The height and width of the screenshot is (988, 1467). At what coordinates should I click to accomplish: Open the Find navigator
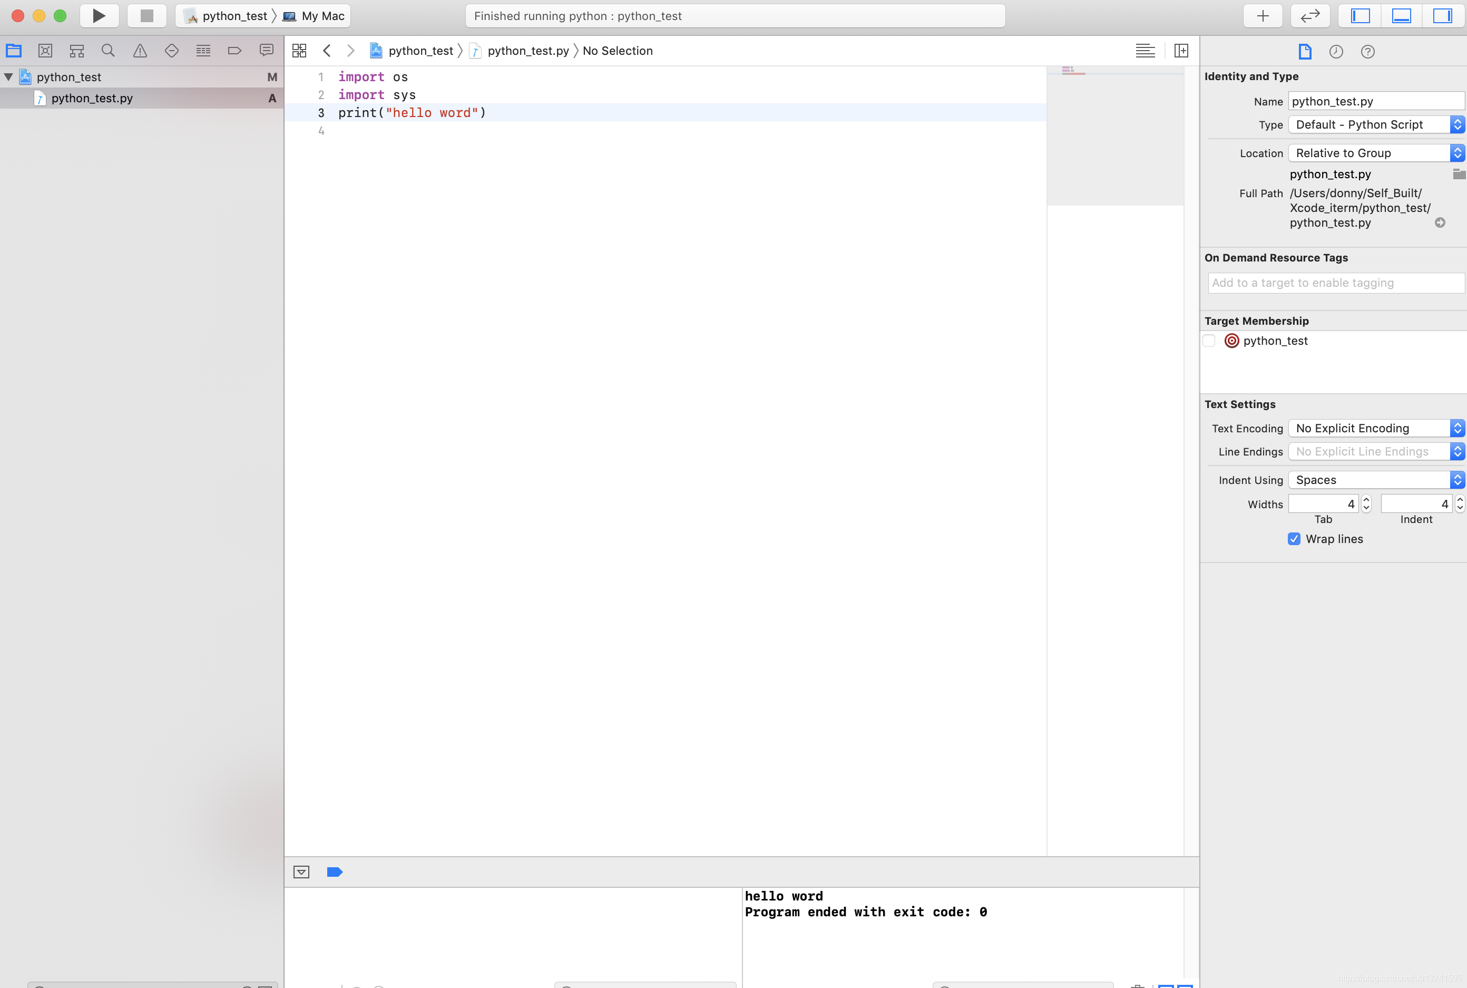(109, 51)
